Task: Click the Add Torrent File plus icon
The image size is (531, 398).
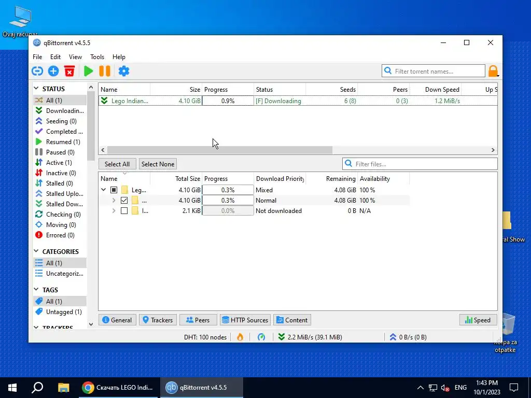Action: pos(53,71)
